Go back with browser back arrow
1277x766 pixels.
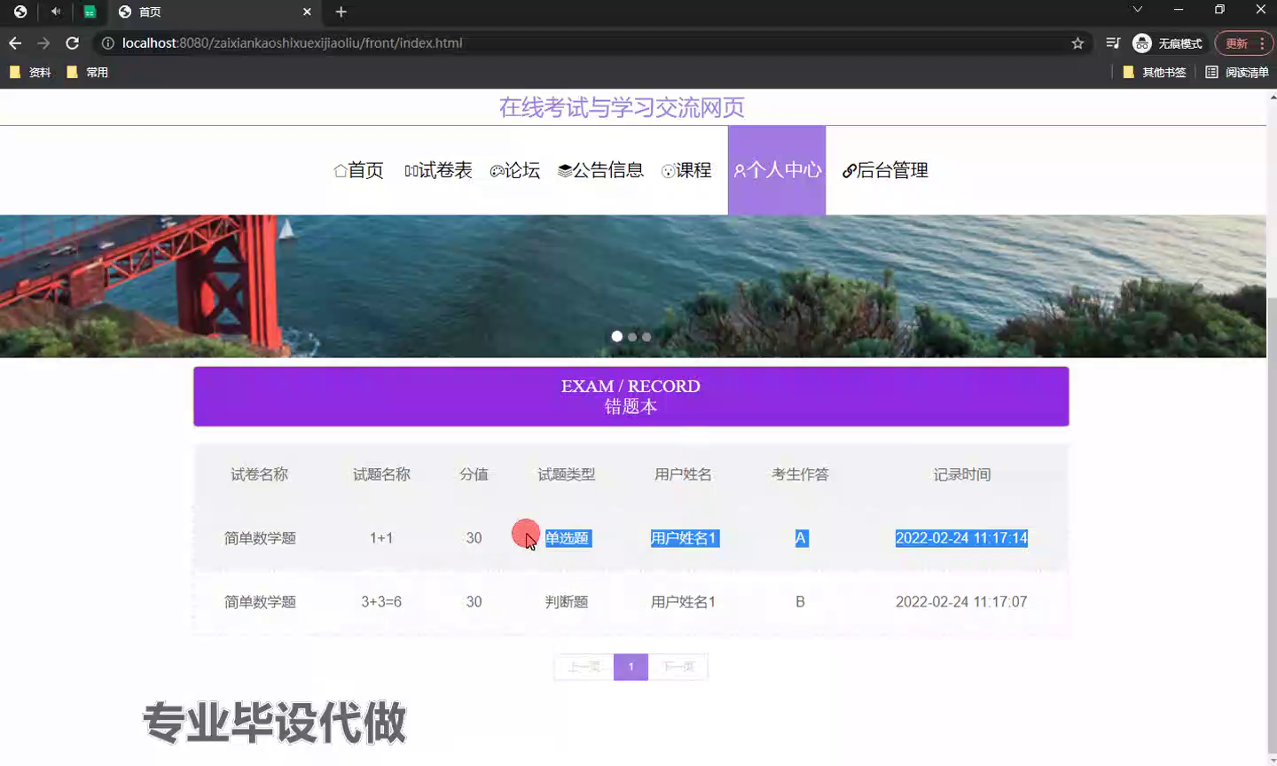coord(15,43)
